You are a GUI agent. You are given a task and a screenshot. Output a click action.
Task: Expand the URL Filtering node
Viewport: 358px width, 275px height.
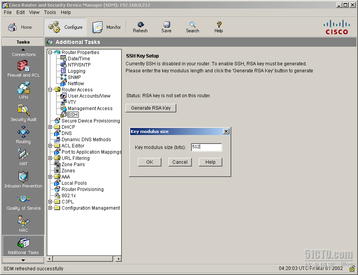tap(50, 158)
